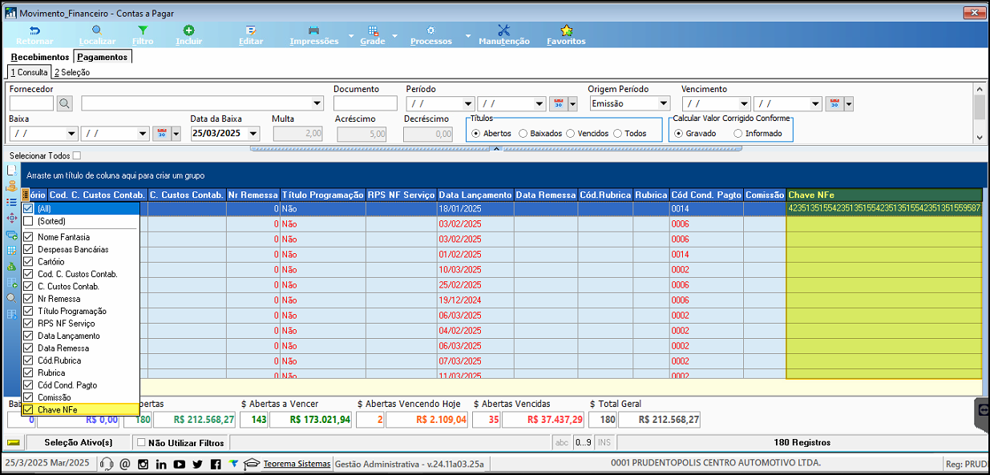Expand the Processos dropdown arrow
Screen dimensions: 990x475
click(468, 36)
